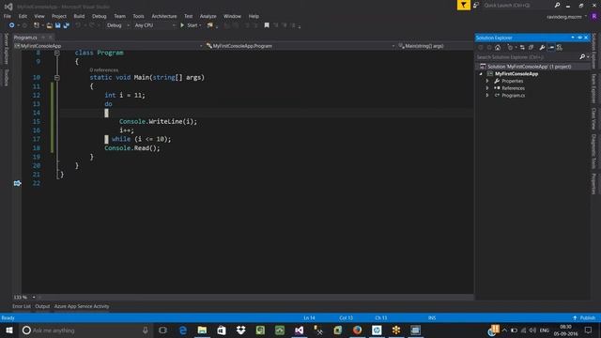Open the Debug configuration dropdown
The height and width of the screenshot is (338, 601).
(x=117, y=25)
